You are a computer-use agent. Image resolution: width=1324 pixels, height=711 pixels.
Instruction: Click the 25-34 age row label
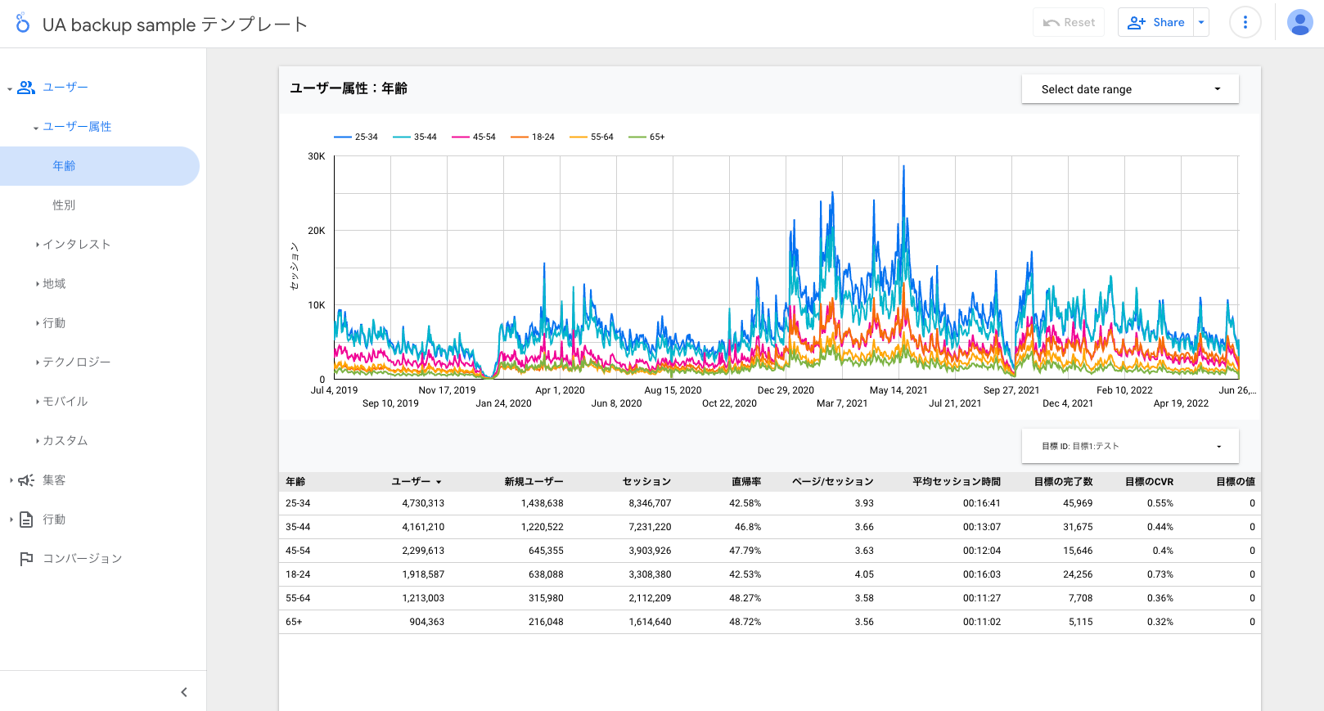pos(298,504)
